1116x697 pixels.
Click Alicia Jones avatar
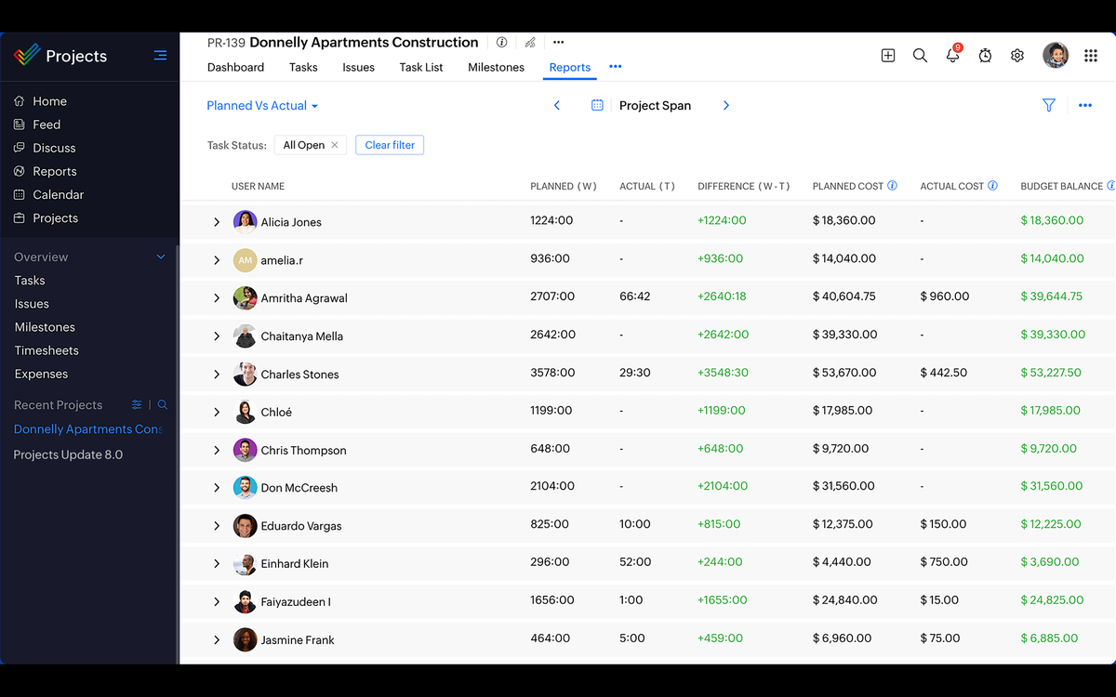[x=245, y=221]
